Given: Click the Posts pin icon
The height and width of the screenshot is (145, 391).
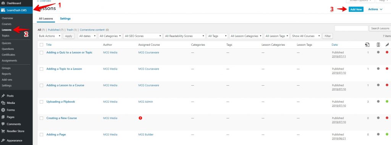Looking at the screenshot, I should (x=3, y=96).
